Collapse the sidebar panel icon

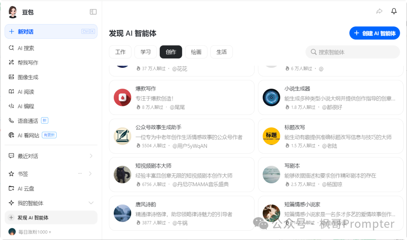pos(93,12)
